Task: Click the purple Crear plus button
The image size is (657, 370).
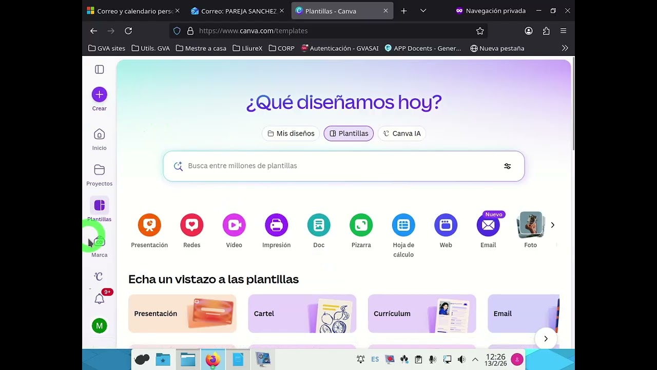Action: (100, 95)
